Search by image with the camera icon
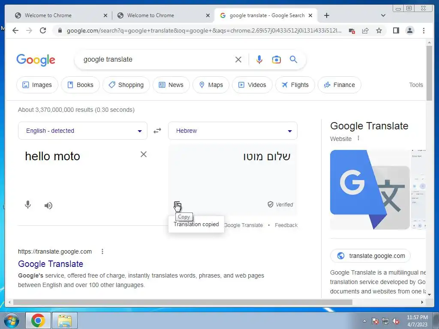Screen dimensions: 439x329 click(x=277, y=60)
